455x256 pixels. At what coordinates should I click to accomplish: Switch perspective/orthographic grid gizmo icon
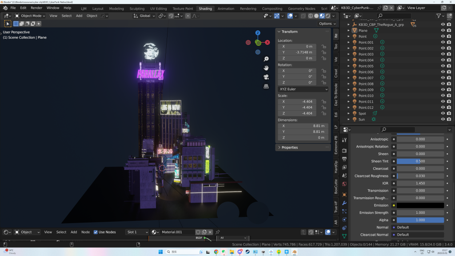(266, 87)
